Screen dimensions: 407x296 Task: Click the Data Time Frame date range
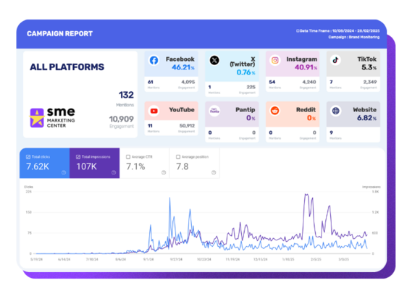[x=338, y=31]
